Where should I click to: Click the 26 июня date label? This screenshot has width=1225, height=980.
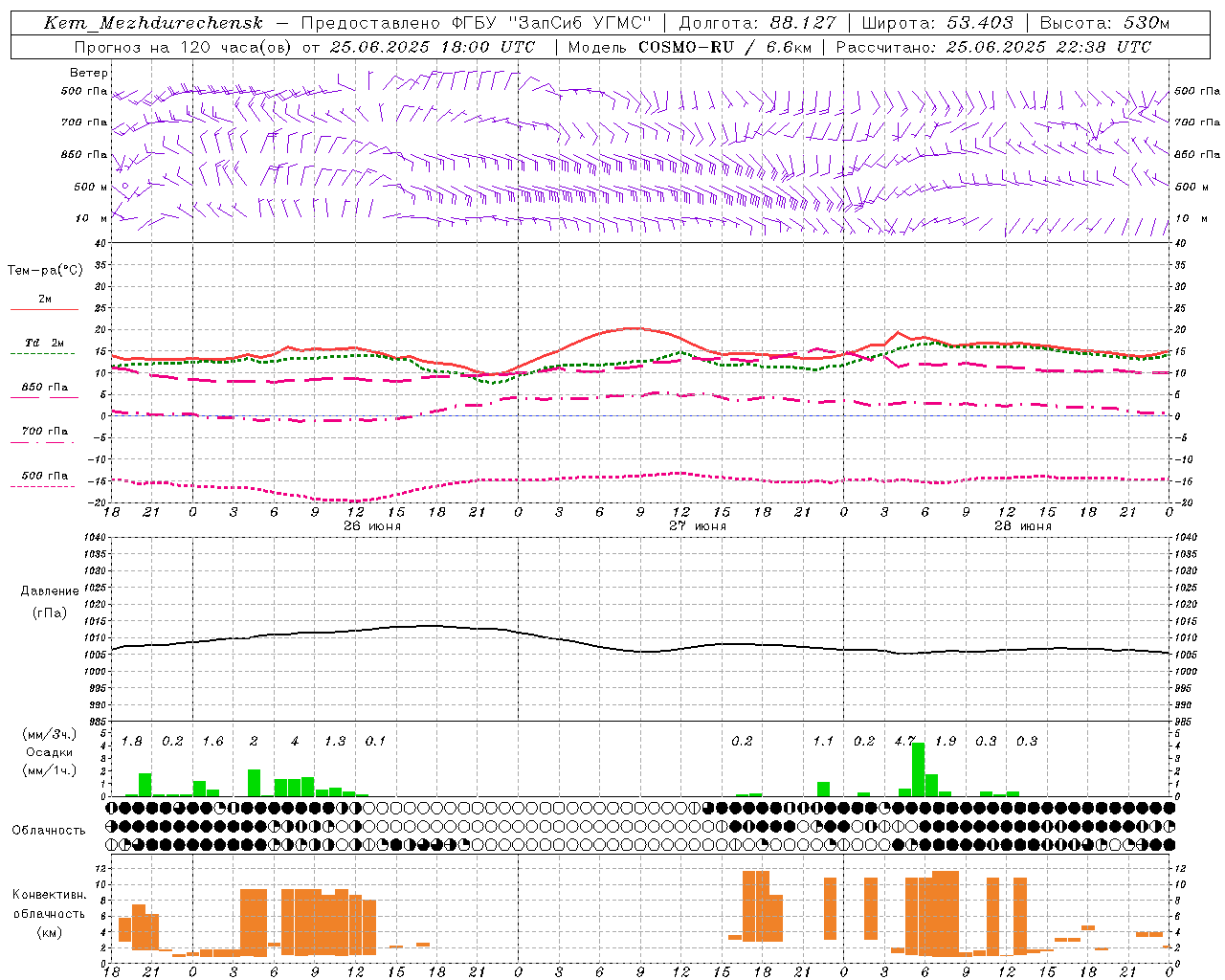click(372, 525)
